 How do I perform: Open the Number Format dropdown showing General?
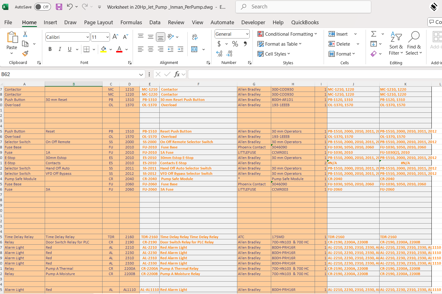232,34
